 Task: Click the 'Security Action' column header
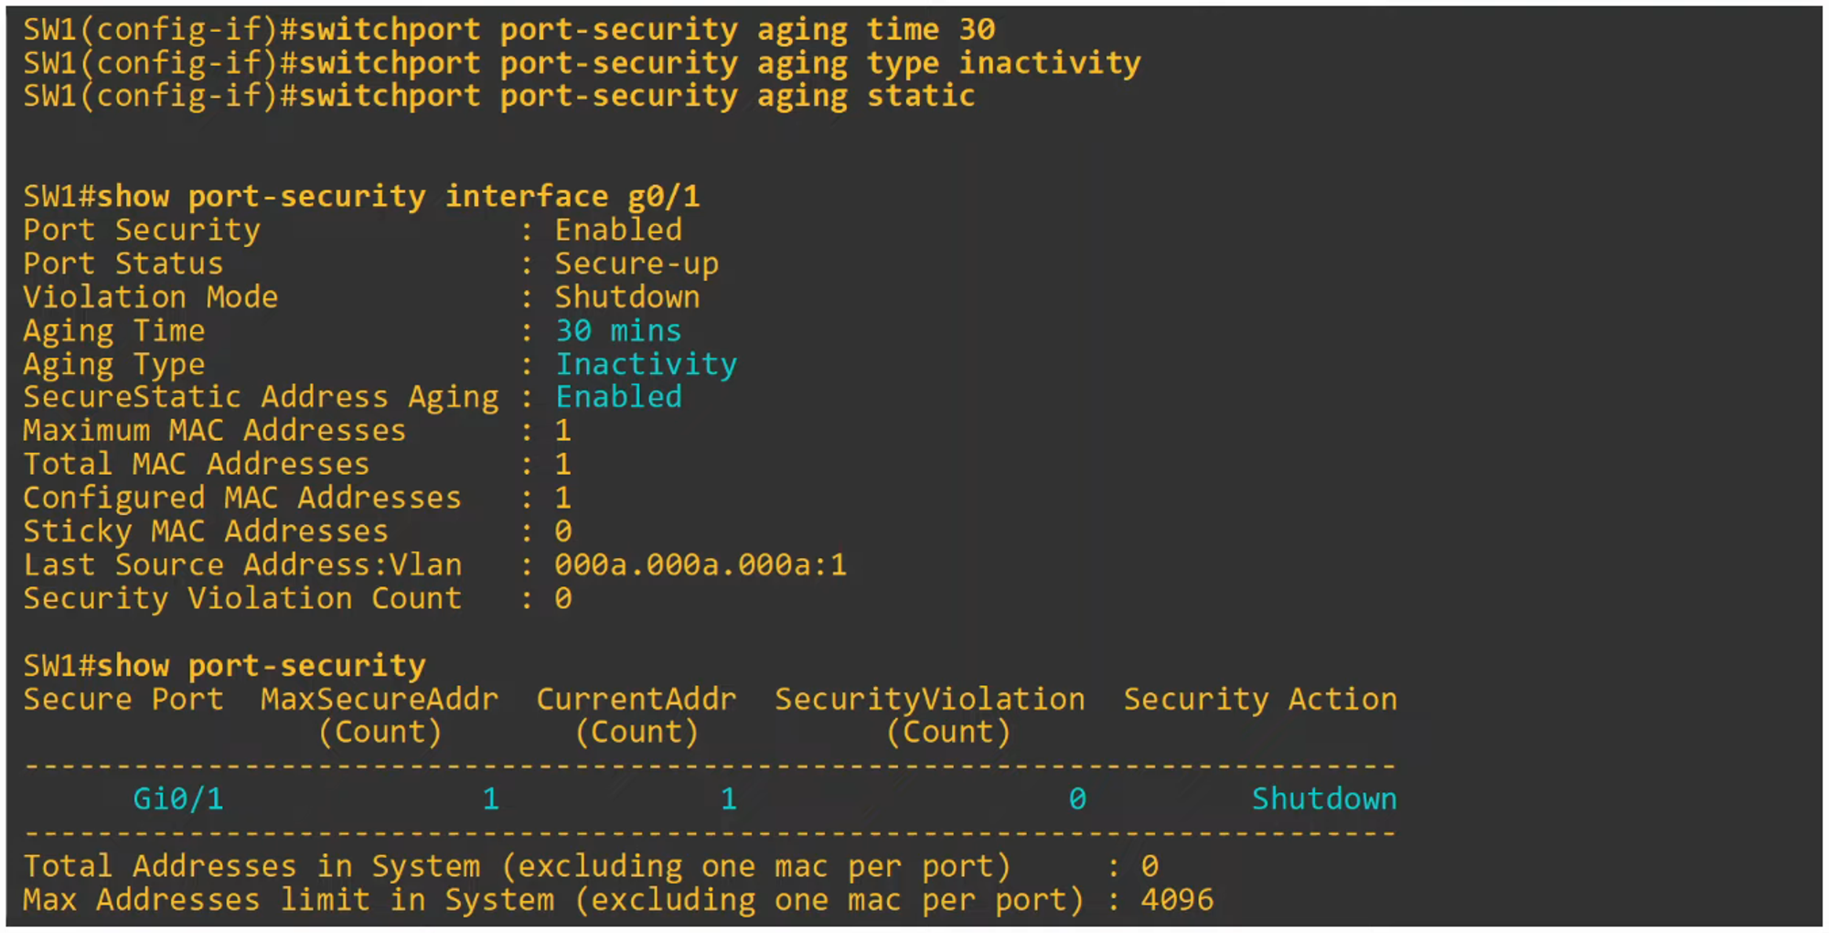pyautogui.click(x=1259, y=700)
